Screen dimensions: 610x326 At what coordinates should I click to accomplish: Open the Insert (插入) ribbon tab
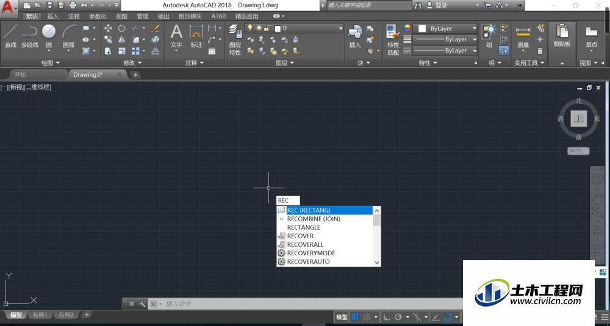52,16
